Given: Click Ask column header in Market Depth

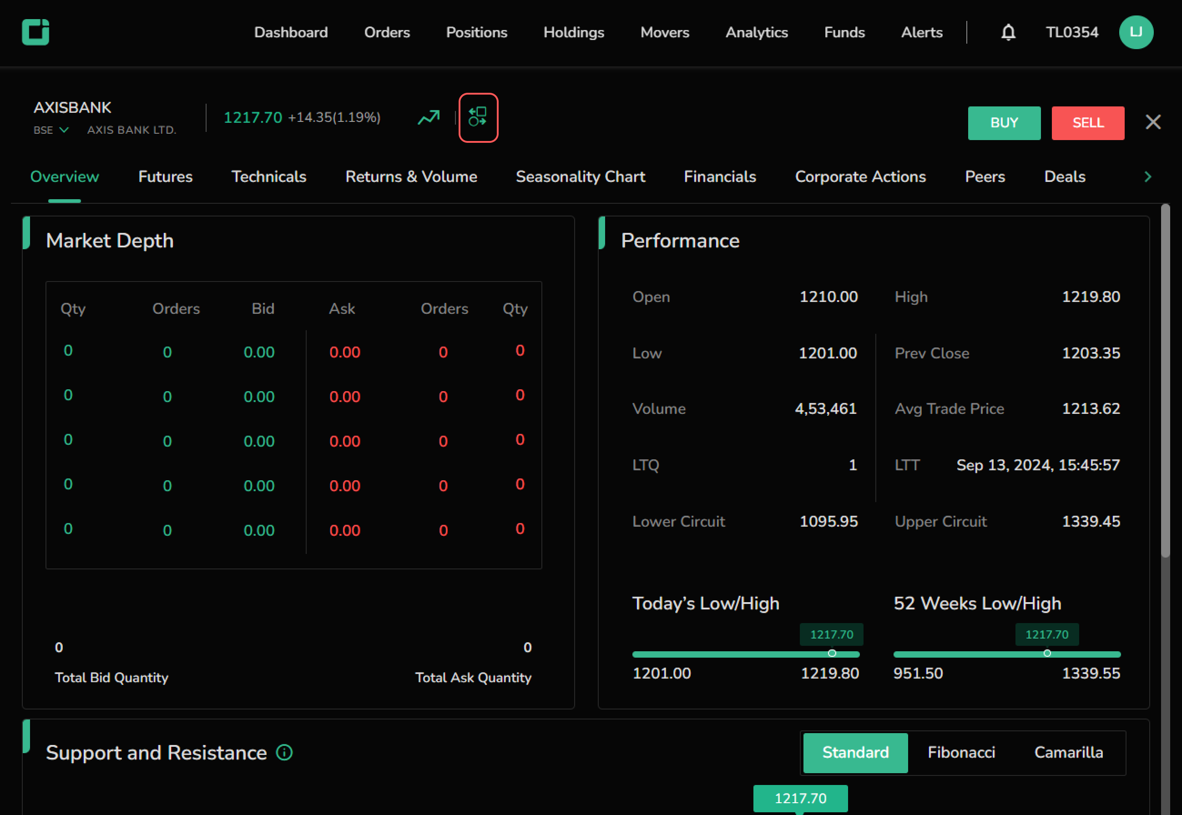Looking at the screenshot, I should [342, 308].
